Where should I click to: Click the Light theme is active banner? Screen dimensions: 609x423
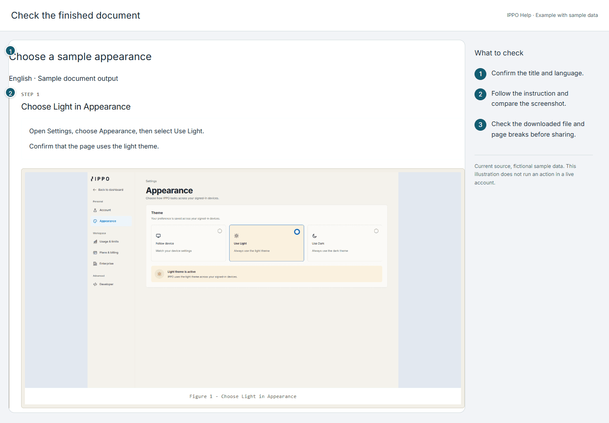tap(266, 274)
